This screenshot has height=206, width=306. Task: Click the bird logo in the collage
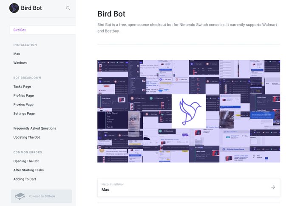point(189,111)
